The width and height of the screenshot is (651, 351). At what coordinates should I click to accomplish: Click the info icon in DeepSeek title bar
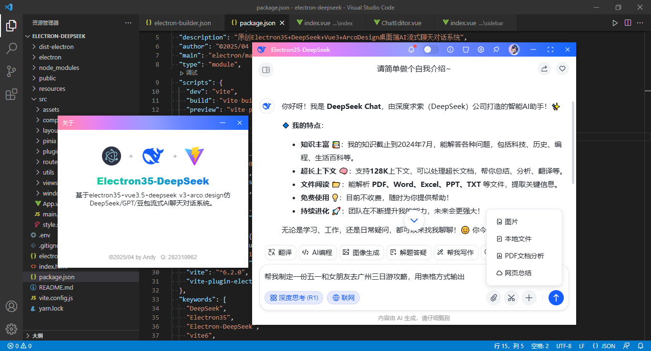450,49
